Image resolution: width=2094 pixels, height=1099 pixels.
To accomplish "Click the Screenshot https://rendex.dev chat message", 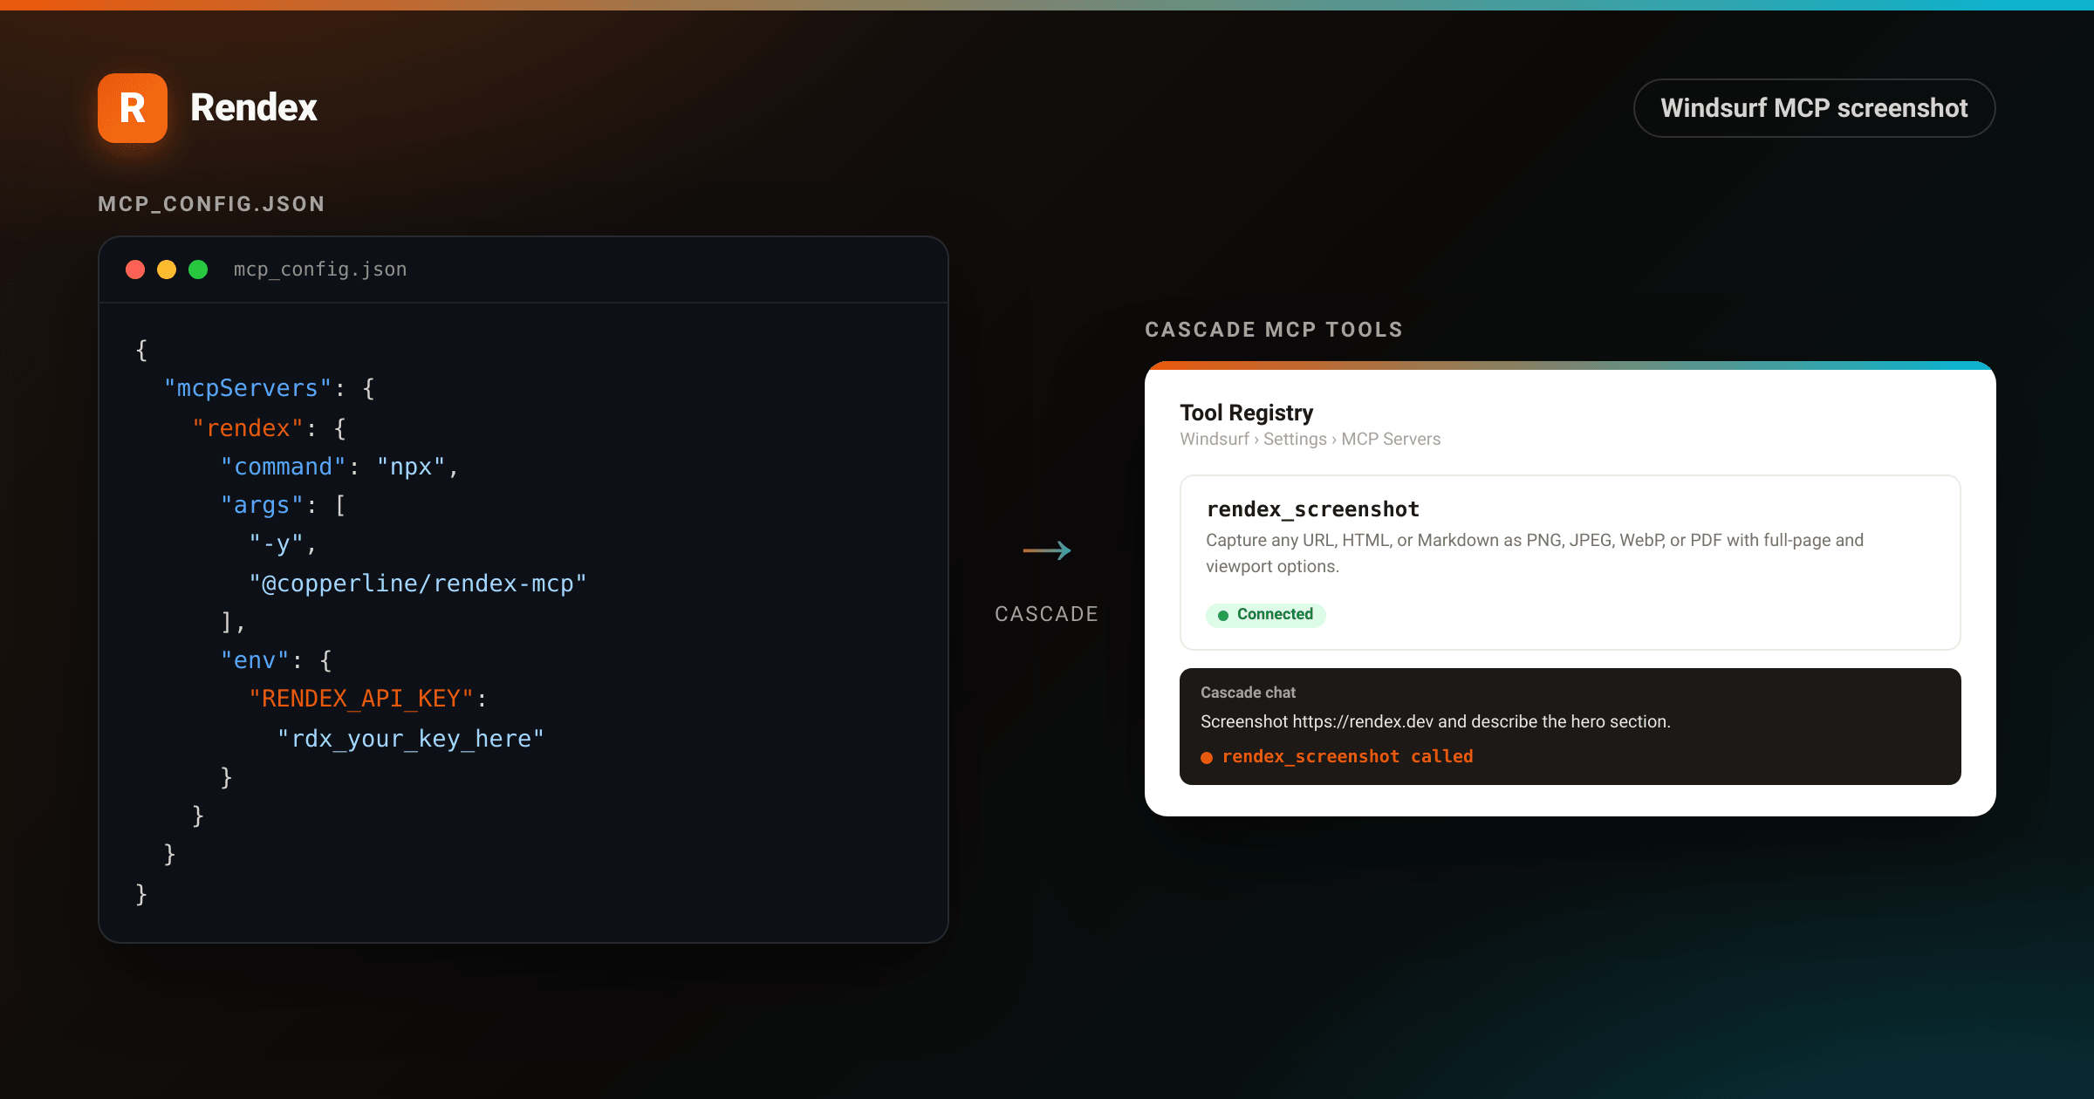I will point(1435,721).
